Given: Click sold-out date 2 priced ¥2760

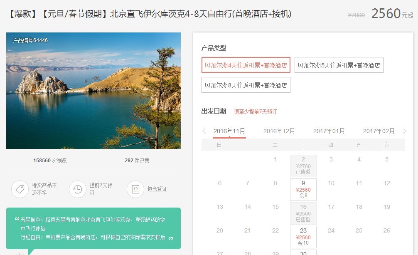Looking at the screenshot, I should [303, 166].
